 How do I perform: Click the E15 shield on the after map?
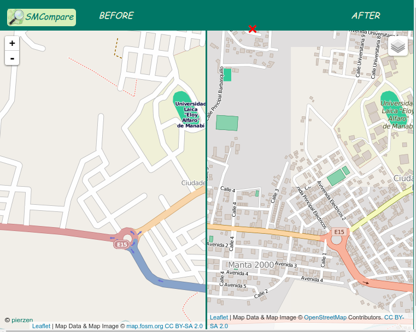tap(339, 232)
